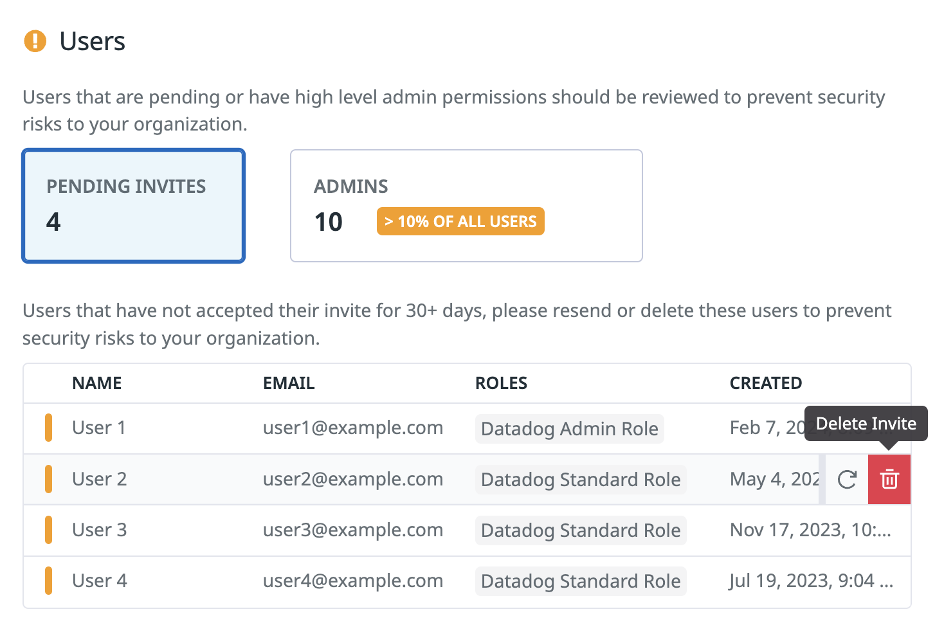Screen dimensions: 935x634
Task: Open the User 4 row
Action: [x=467, y=581]
